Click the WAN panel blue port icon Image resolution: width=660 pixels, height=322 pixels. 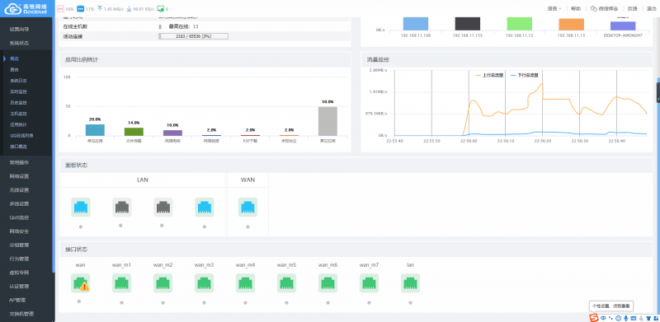pos(247,208)
